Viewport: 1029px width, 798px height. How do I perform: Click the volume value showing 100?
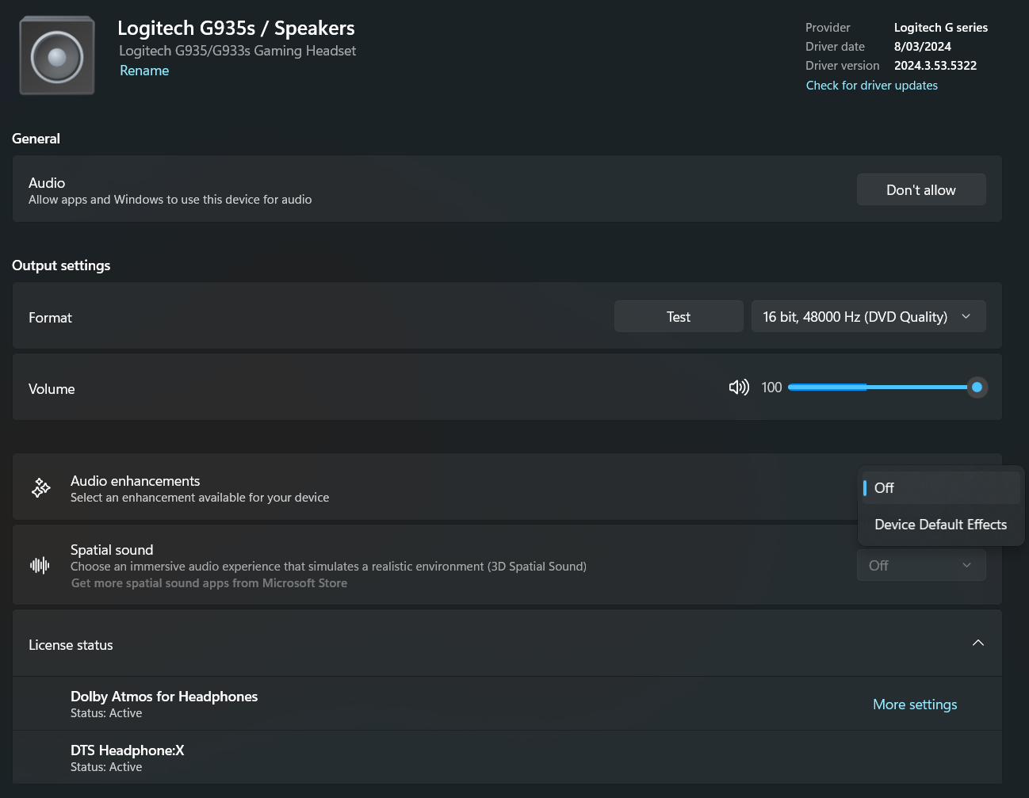click(x=771, y=387)
